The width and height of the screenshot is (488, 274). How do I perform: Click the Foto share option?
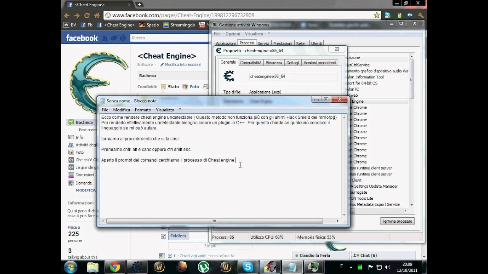(191, 87)
